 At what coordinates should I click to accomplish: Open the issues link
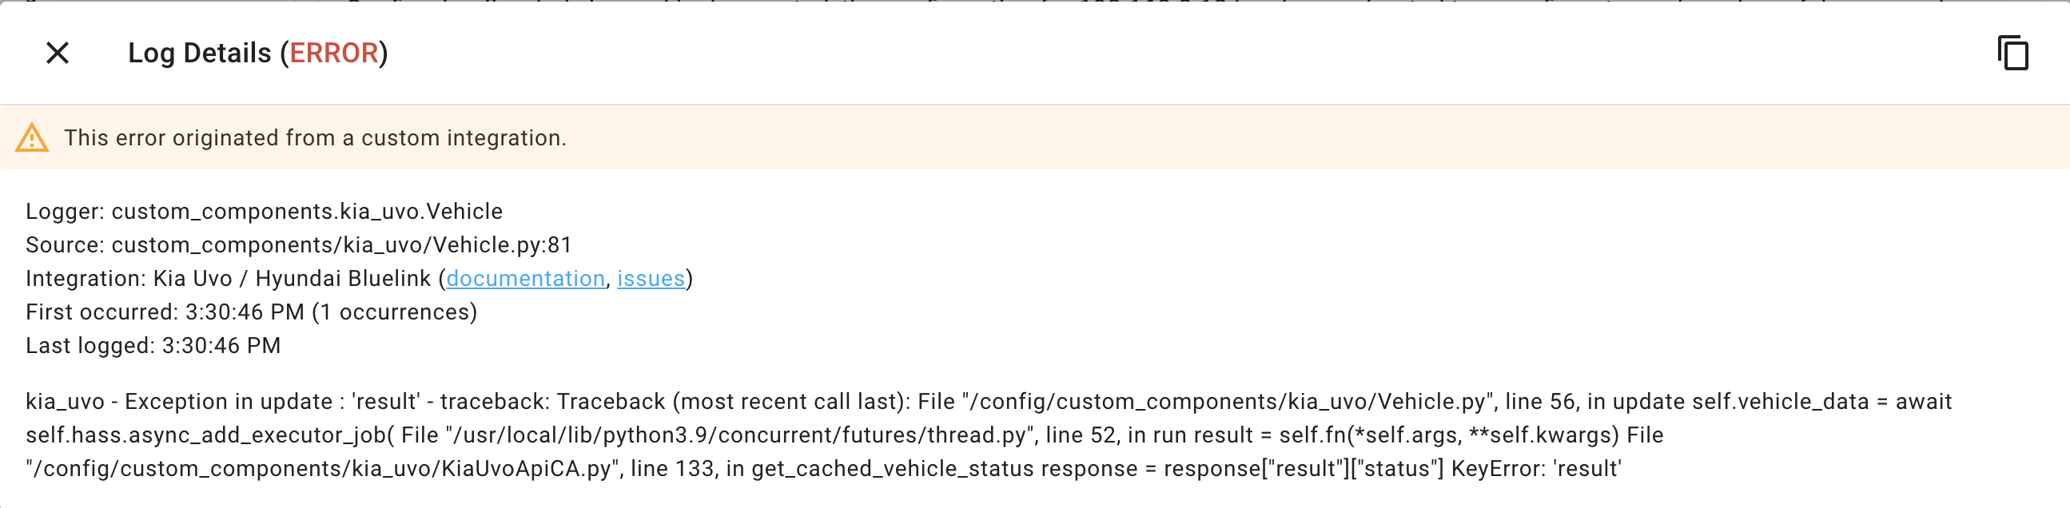coord(652,279)
